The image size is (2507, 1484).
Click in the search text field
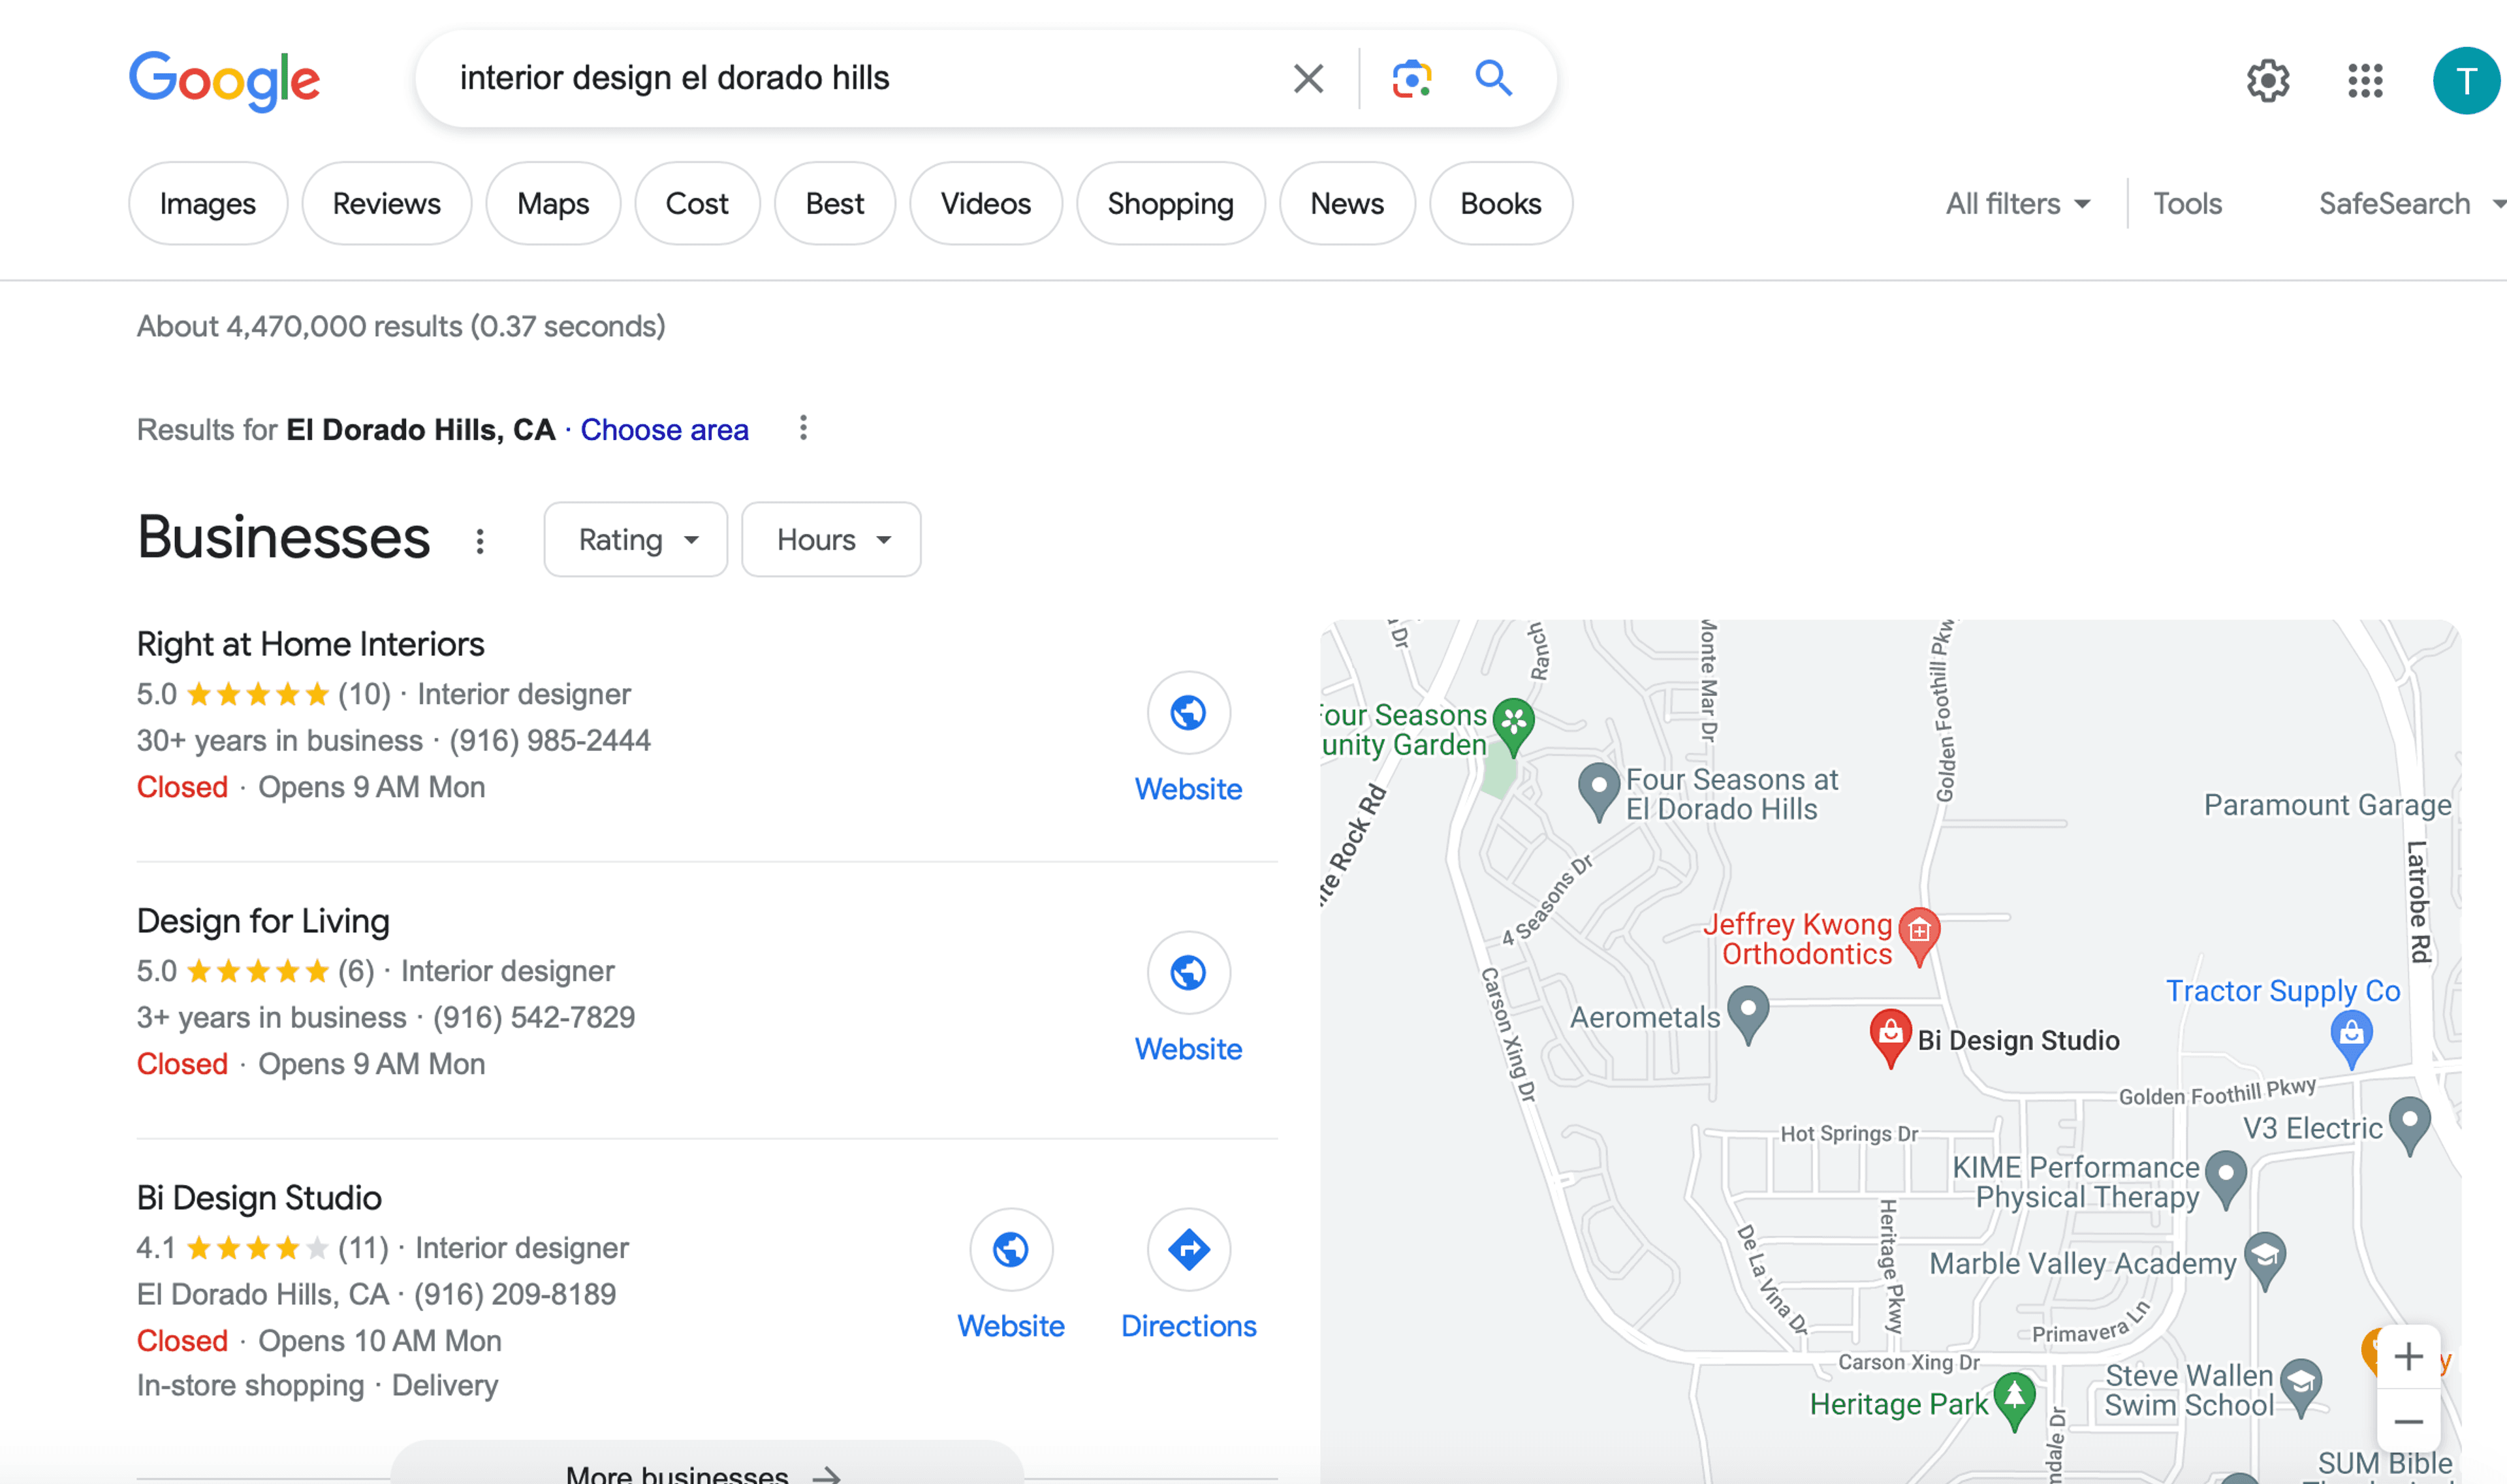point(850,78)
